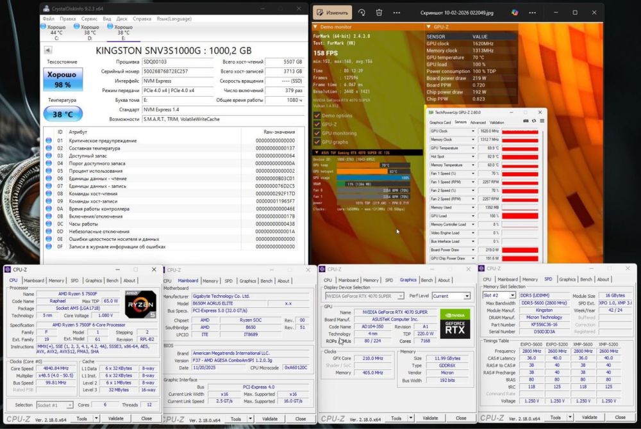Switch to Advanced tab in GPU-Z
The height and width of the screenshot is (429, 641).
[478, 122]
